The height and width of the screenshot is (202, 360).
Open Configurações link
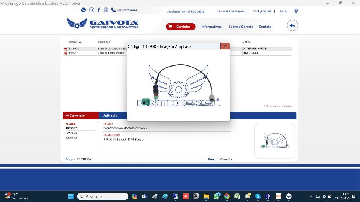(262, 11)
